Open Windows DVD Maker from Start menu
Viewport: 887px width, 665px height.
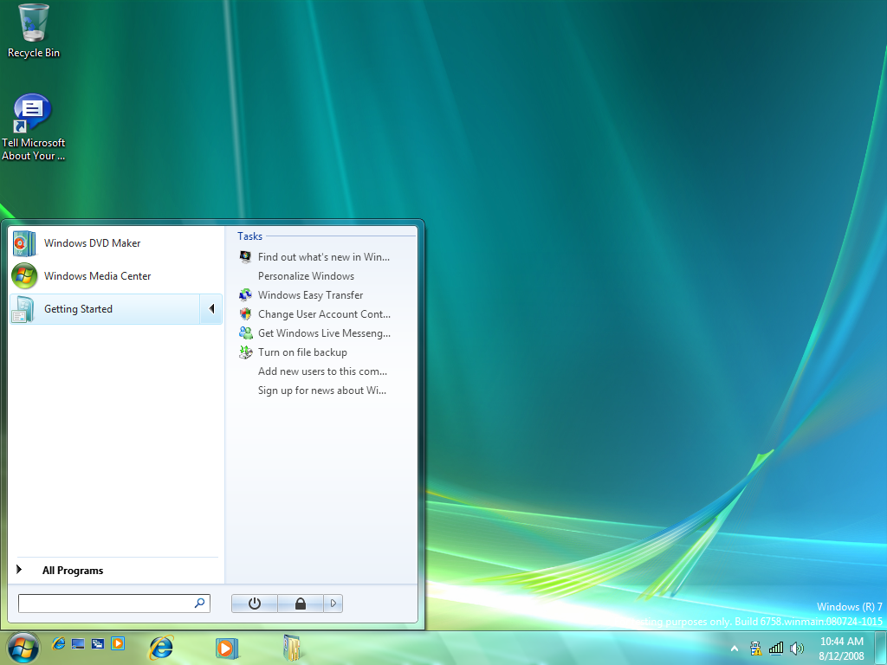tap(92, 243)
